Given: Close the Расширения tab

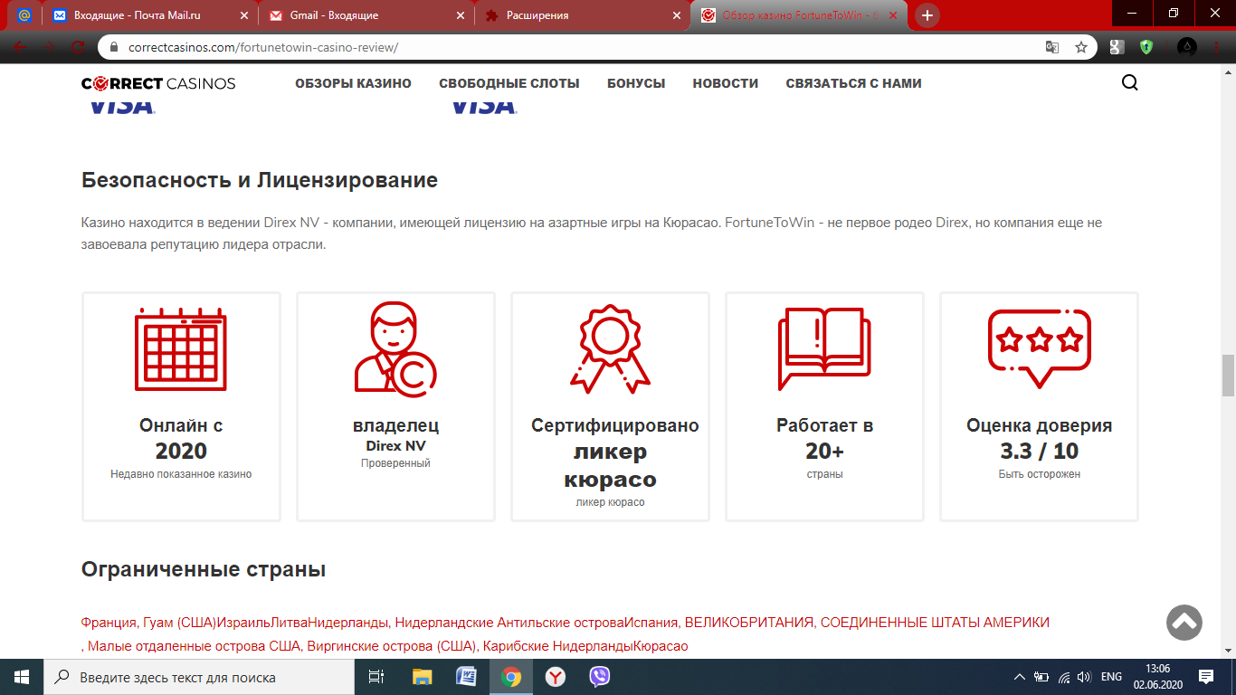Looking at the screenshot, I should (675, 15).
